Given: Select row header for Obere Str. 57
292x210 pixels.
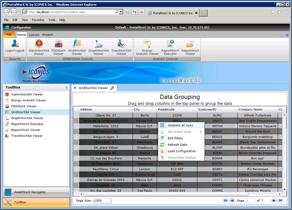Looking at the screenshot, I should tap(76, 115).
